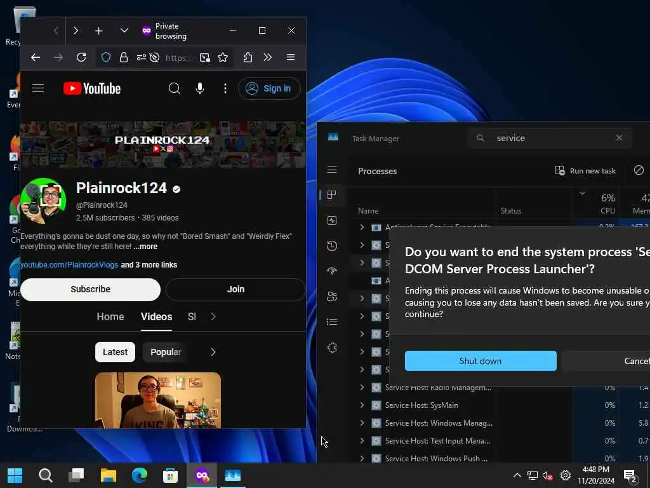This screenshot has height=488, width=650.
Task: Open Task Manager Users page icon
Action: (331, 296)
